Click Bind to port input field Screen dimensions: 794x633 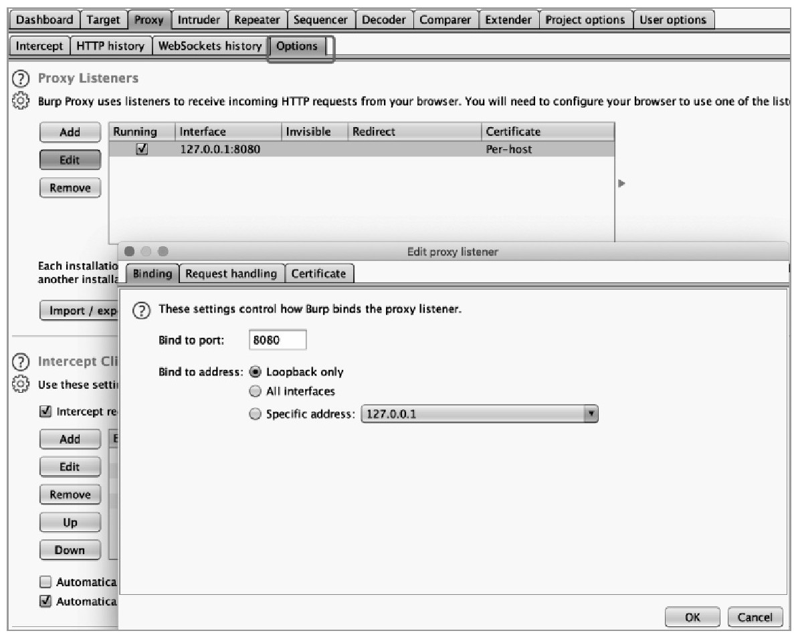click(x=278, y=340)
